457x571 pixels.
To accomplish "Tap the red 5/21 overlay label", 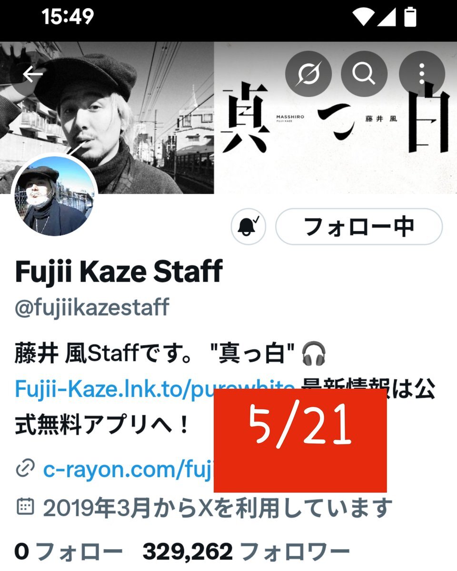I will (300, 441).
